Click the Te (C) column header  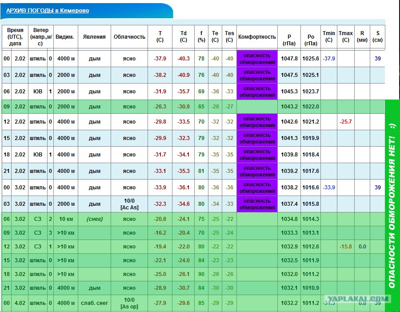215,36
